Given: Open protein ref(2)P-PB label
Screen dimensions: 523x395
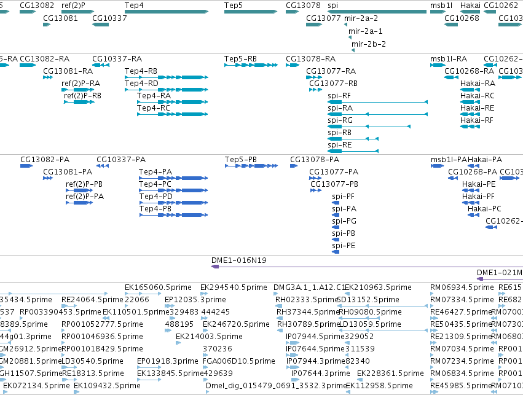Looking at the screenshot, I should 84,184.
